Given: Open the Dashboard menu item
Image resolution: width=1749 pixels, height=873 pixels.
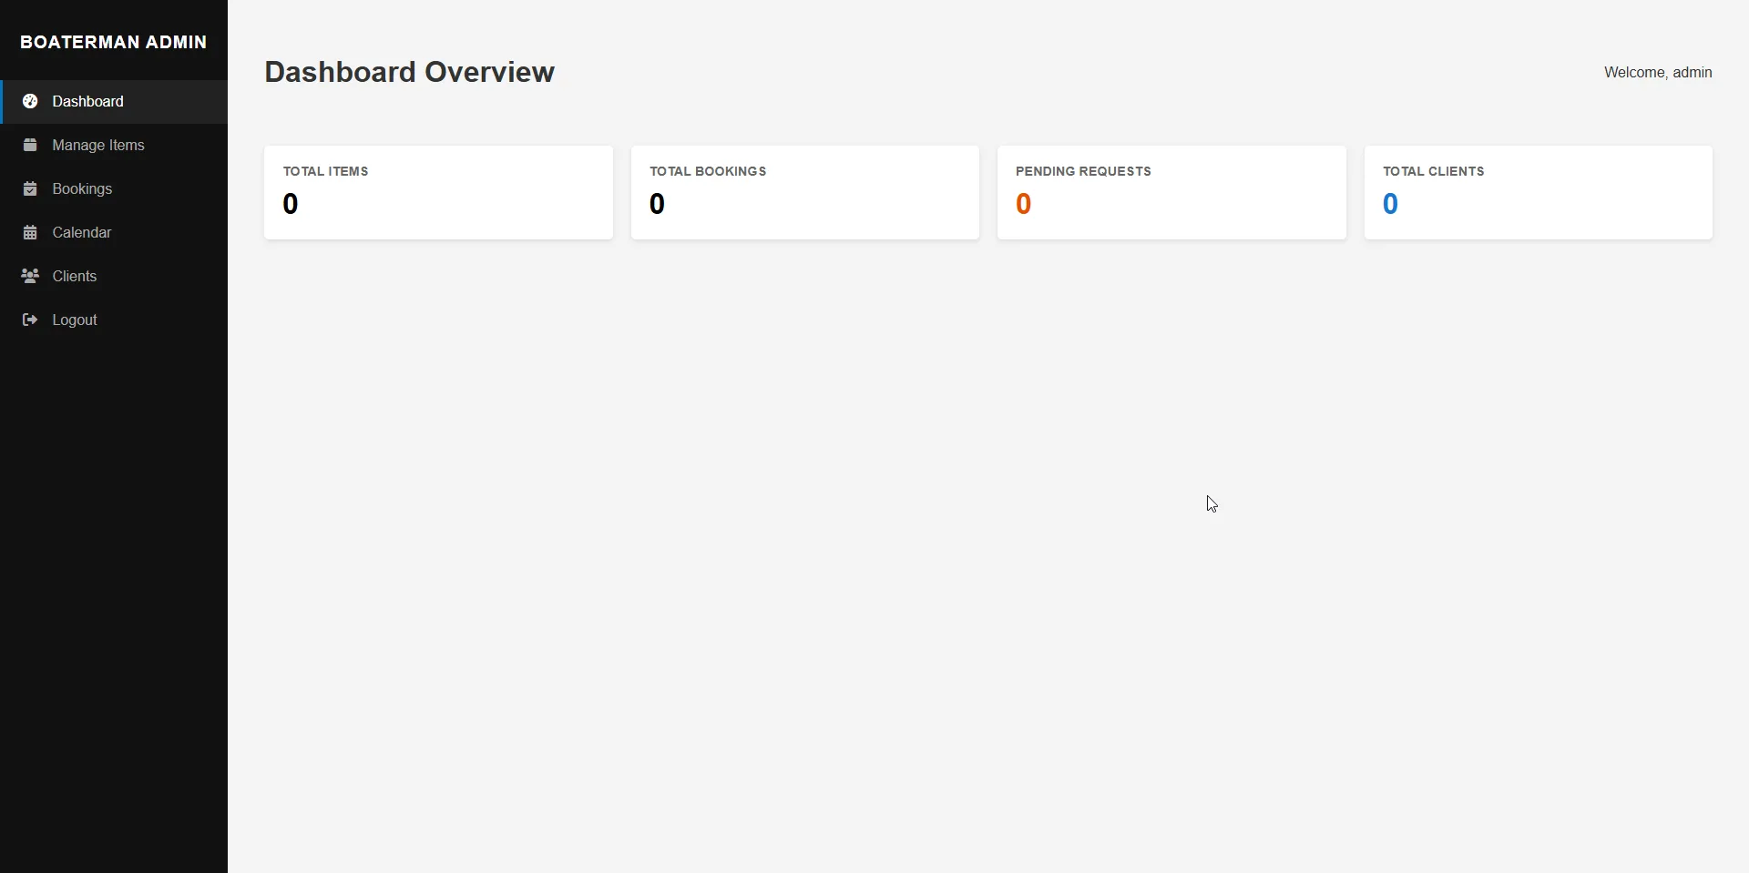Looking at the screenshot, I should tap(87, 101).
